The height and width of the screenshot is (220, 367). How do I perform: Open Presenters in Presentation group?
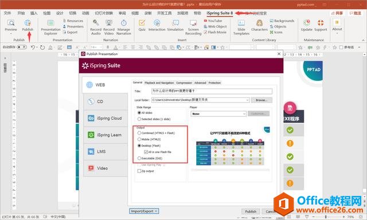[73, 26]
